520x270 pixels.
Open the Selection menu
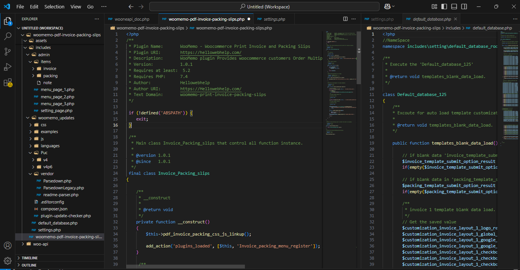coord(54,7)
